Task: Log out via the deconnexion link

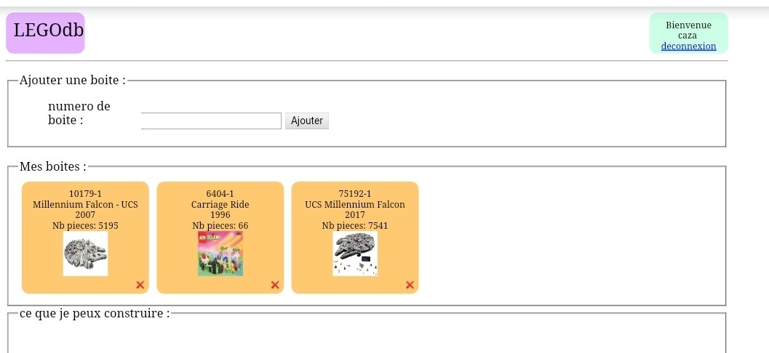Action: (x=688, y=46)
